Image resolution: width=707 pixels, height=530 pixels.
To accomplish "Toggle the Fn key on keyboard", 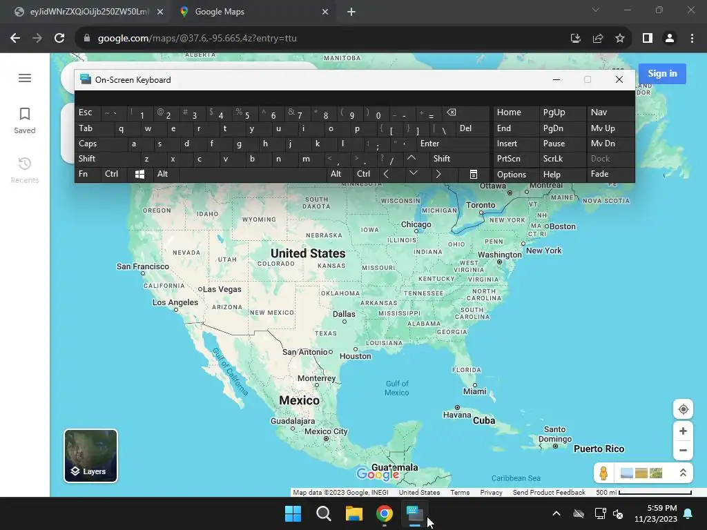I will pyautogui.click(x=88, y=174).
